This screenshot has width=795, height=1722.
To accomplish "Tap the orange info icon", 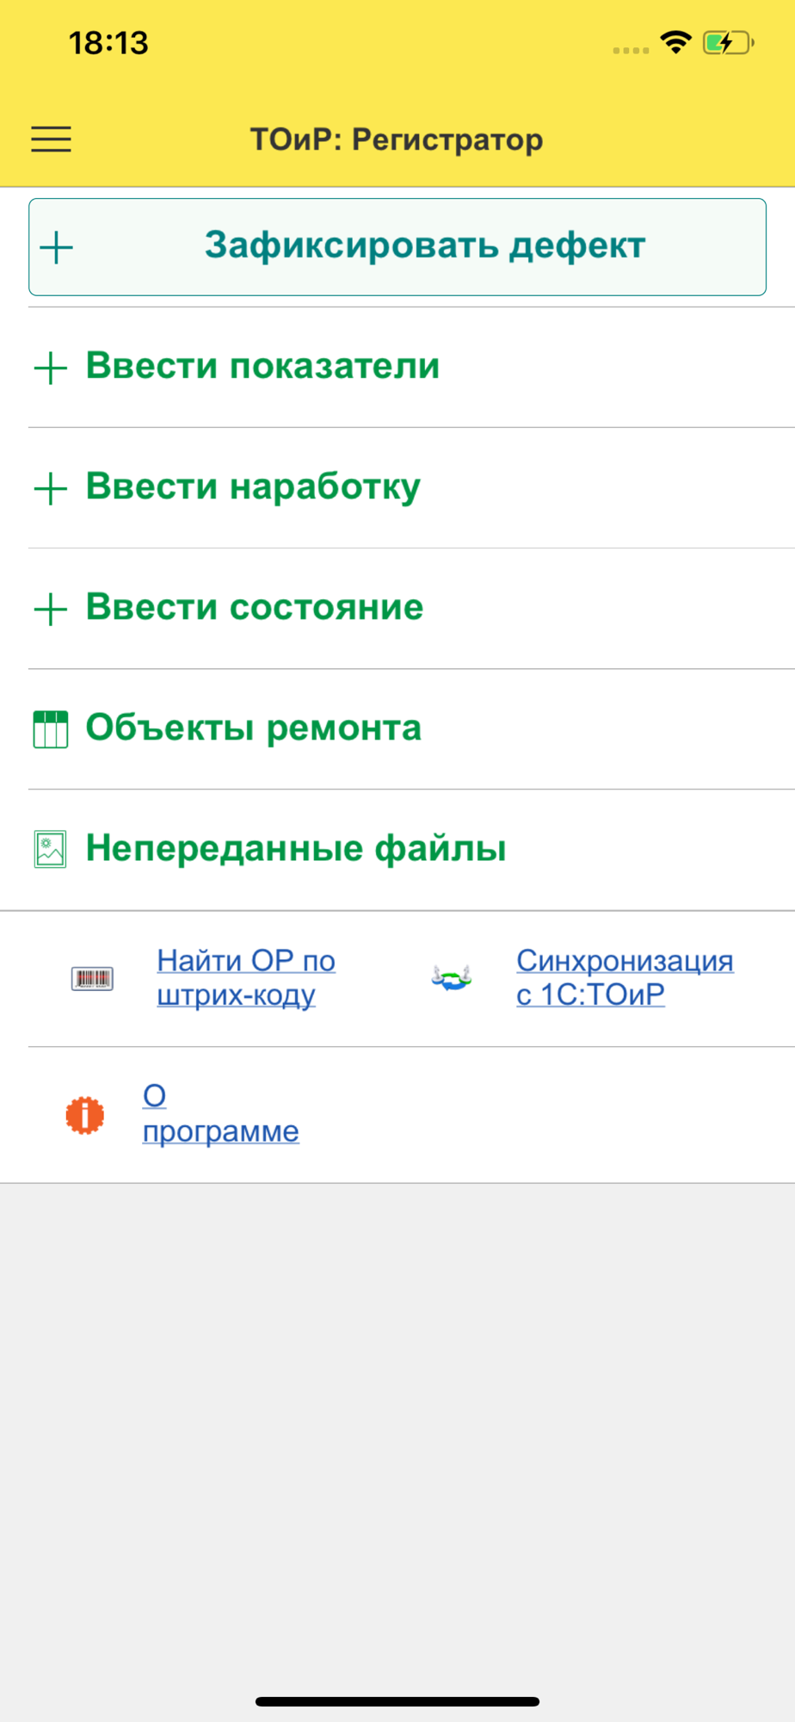I will (x=85, y=1115).
